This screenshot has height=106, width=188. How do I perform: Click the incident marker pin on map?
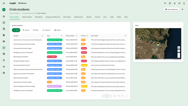(158, 44)
